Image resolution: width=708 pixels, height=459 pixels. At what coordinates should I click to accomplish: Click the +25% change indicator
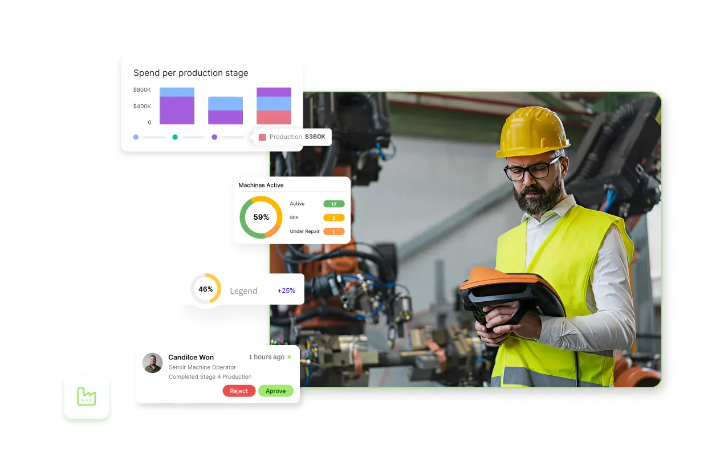(x=286, y=290)
